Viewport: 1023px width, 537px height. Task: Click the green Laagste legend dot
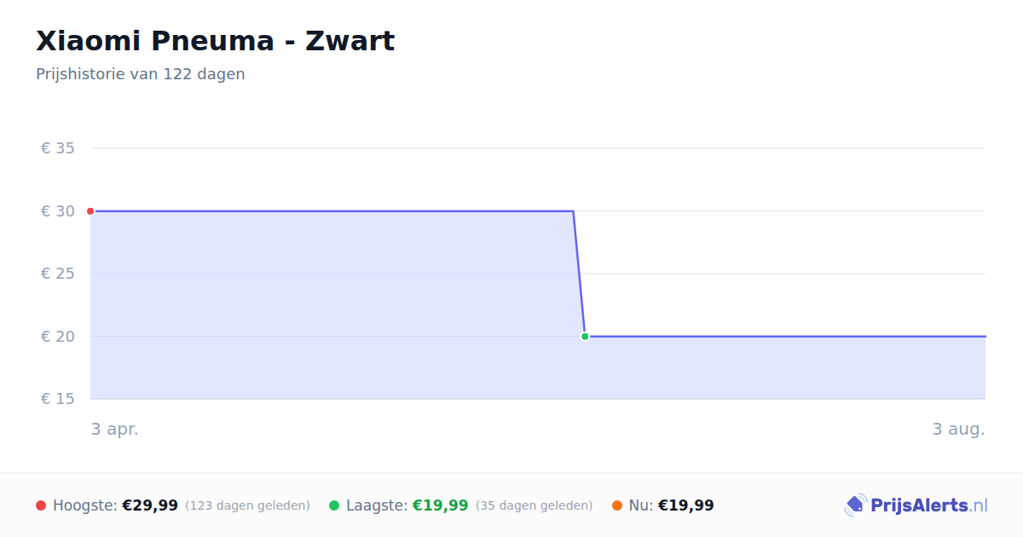(x=334, y=505)
